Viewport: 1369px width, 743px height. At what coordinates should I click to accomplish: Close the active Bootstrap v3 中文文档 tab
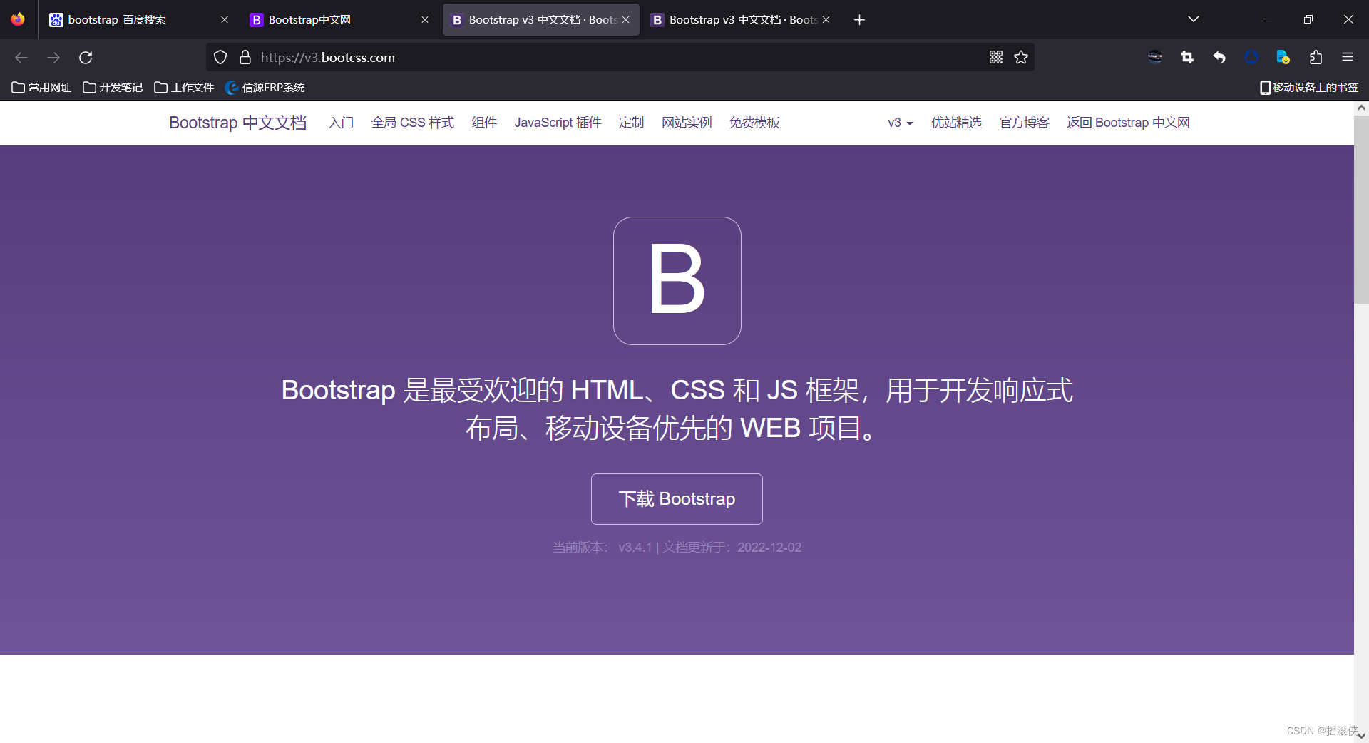625,20
